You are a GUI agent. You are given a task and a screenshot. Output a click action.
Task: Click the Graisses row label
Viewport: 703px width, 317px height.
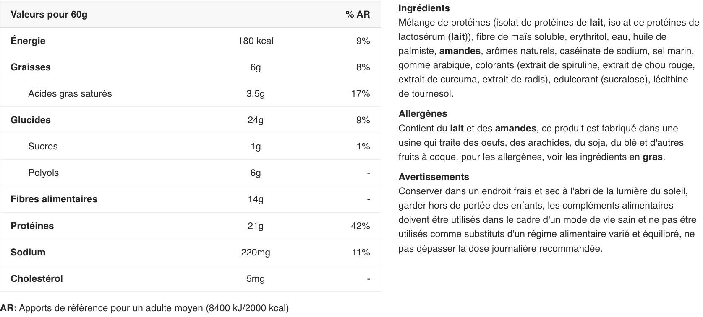(31, 67)
